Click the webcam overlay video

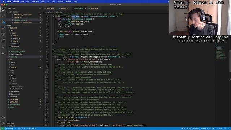click(200, 17)
